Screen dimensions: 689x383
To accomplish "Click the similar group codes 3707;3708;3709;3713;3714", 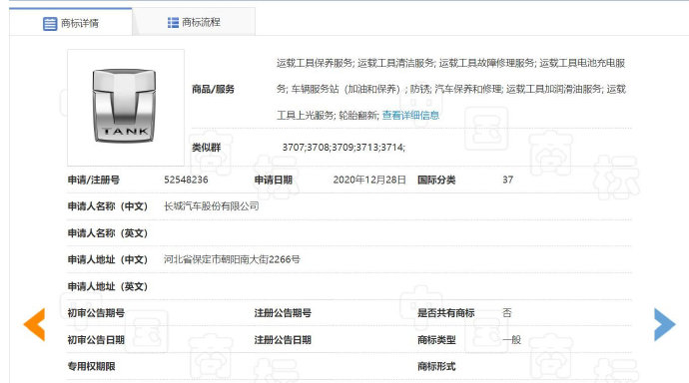I will point(344,148).
